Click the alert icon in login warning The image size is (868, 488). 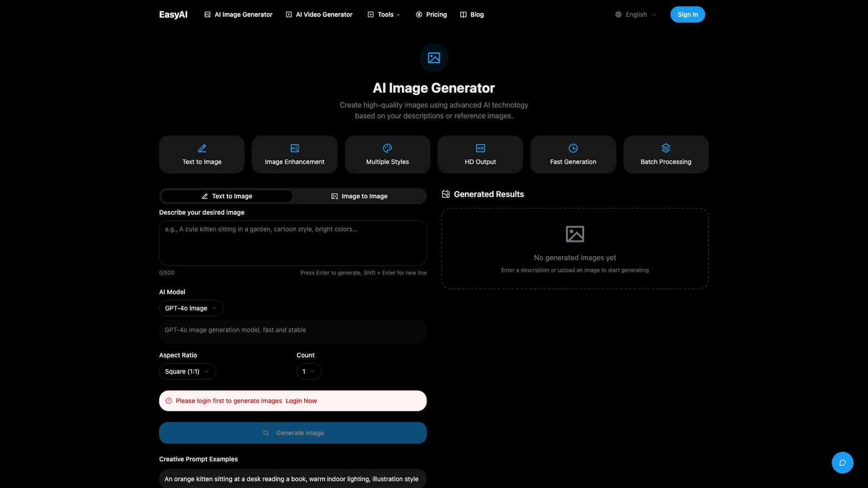tap(169, 401)
